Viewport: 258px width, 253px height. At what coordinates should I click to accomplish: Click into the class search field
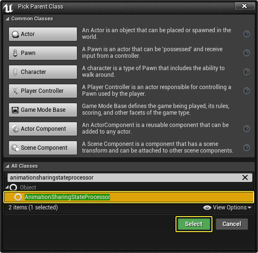click(x=125, y=178)
